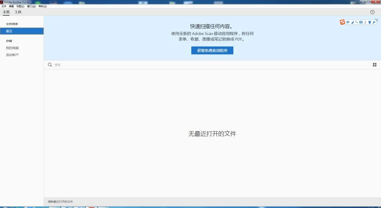Screen dimensions: 381x208
Task: Open the 窗口(W) menu
Action: (31, 6)
